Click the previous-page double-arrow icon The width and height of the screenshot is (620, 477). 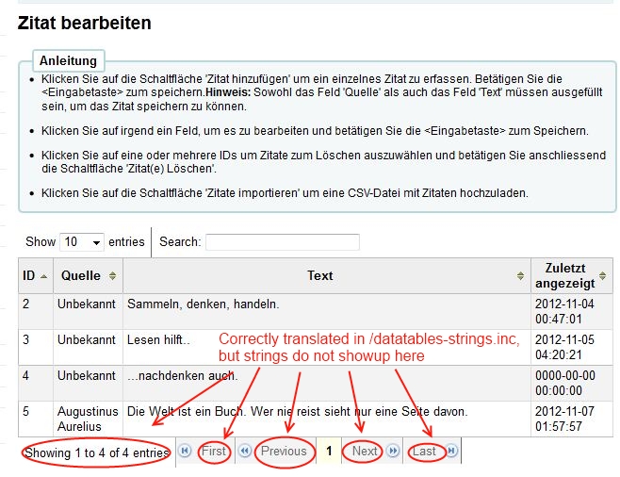245,452
